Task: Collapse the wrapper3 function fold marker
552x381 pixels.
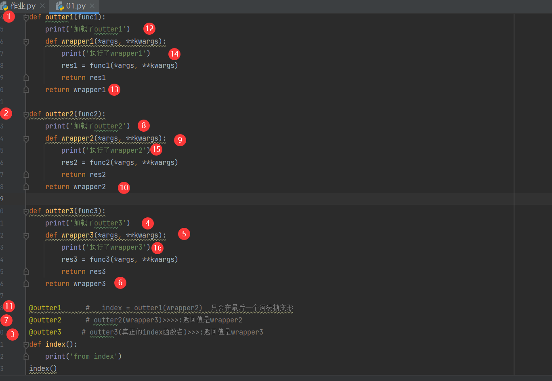Action: coord(26,236)
